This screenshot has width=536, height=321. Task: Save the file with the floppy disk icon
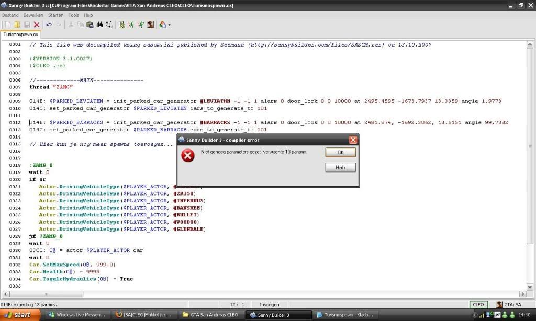27,25
